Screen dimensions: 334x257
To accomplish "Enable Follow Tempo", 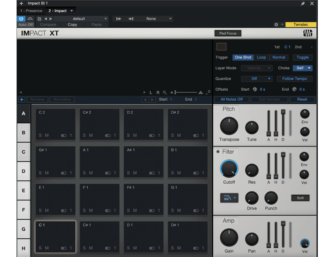I will click(295, 79).
